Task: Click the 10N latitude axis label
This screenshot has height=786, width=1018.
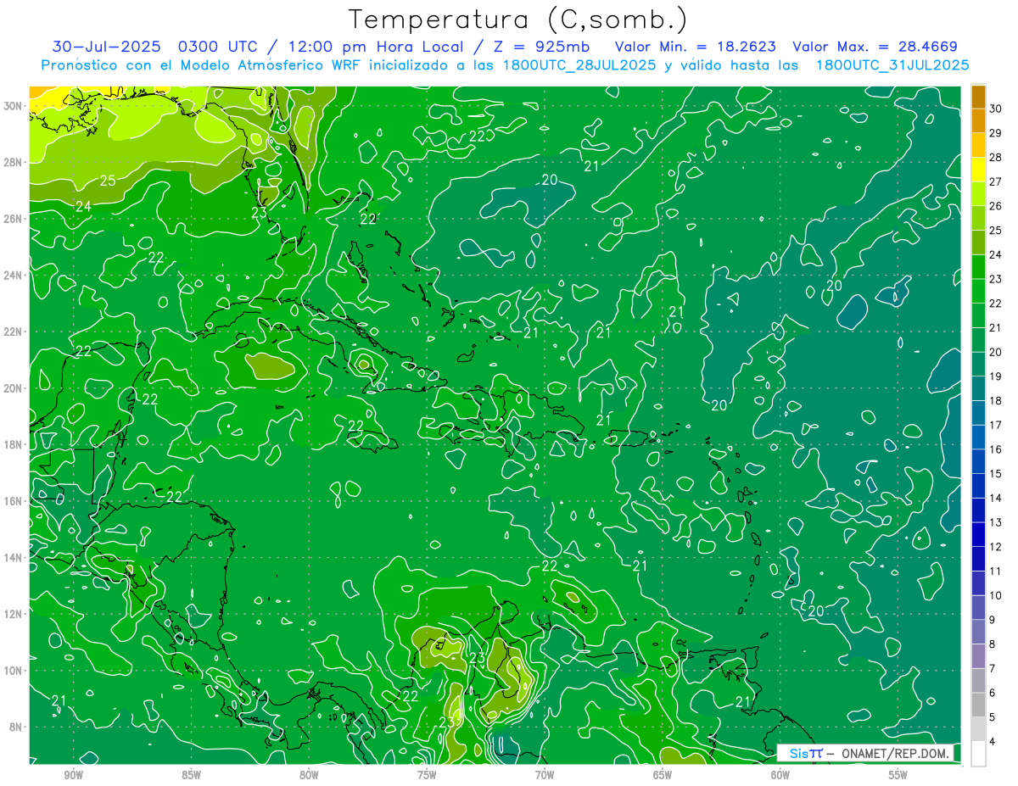Action: pos(13,671)
